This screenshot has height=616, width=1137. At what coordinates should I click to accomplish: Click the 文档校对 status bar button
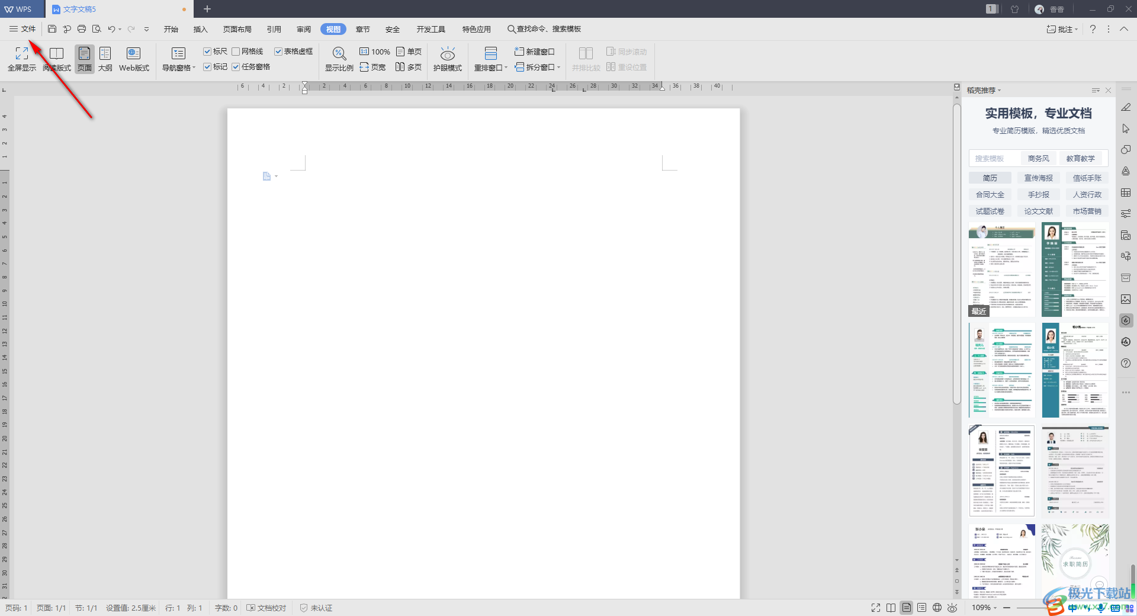click(x=266, y=608)
